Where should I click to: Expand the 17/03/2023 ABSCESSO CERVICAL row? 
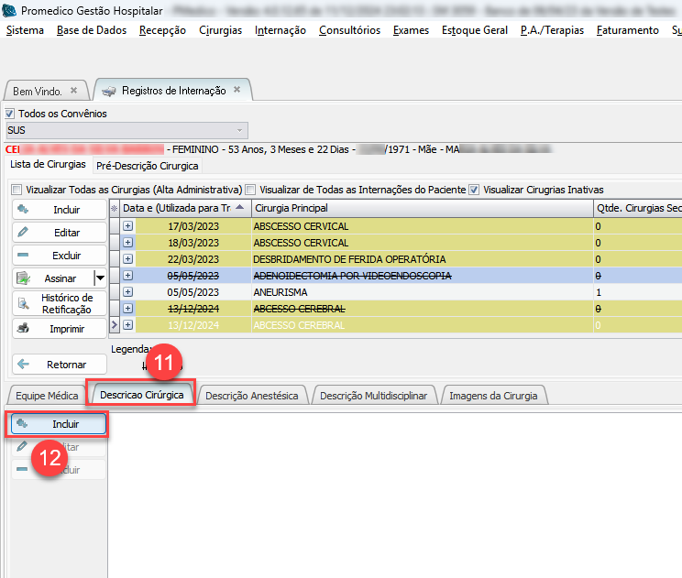pos(128,225)
